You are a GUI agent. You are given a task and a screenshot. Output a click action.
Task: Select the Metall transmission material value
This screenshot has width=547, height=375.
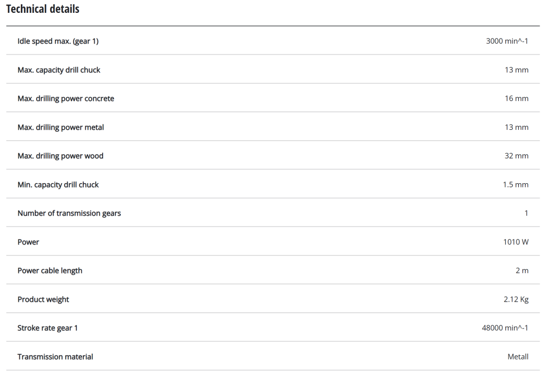[x=518, y=356]
